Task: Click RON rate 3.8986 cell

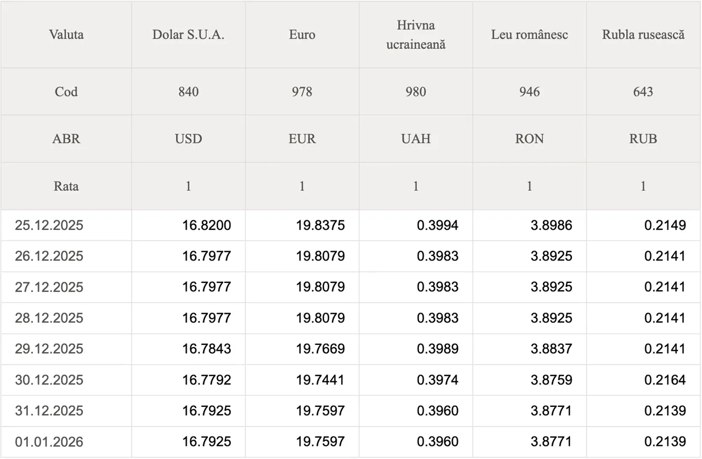Action: [551, 225]
